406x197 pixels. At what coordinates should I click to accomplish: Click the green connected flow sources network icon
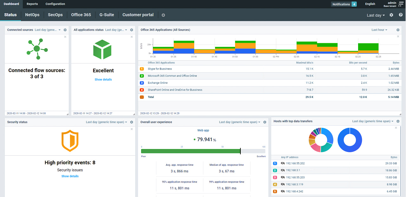click(37, 49)
